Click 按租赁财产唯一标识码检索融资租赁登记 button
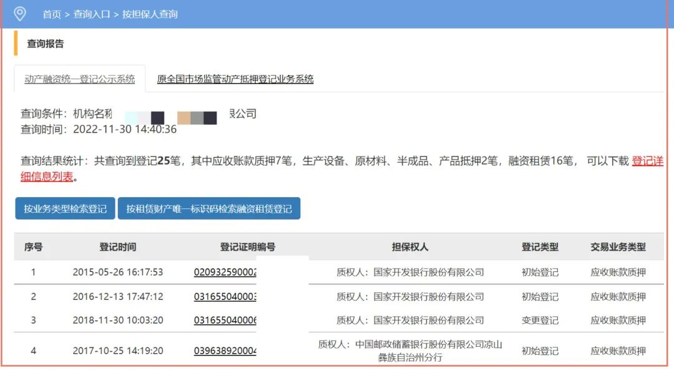This screenshot has width=674, height=371. (x=209, y=209)
